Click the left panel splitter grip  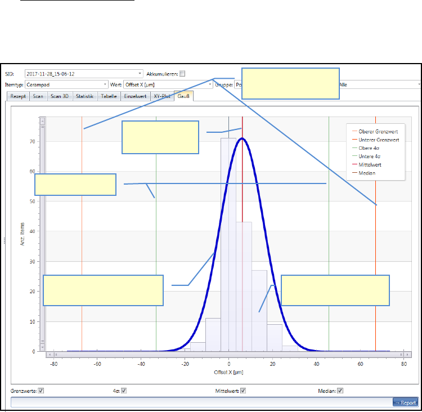(x=5, y=240)
